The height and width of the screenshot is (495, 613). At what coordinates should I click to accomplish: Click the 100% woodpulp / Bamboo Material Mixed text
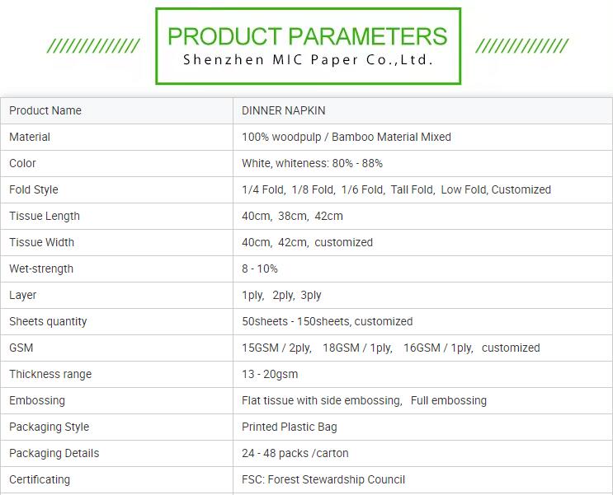347,137
